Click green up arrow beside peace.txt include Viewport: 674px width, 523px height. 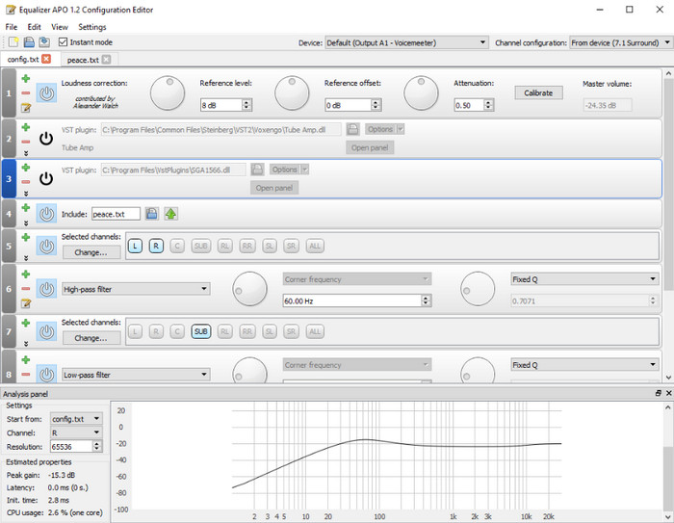170,214
